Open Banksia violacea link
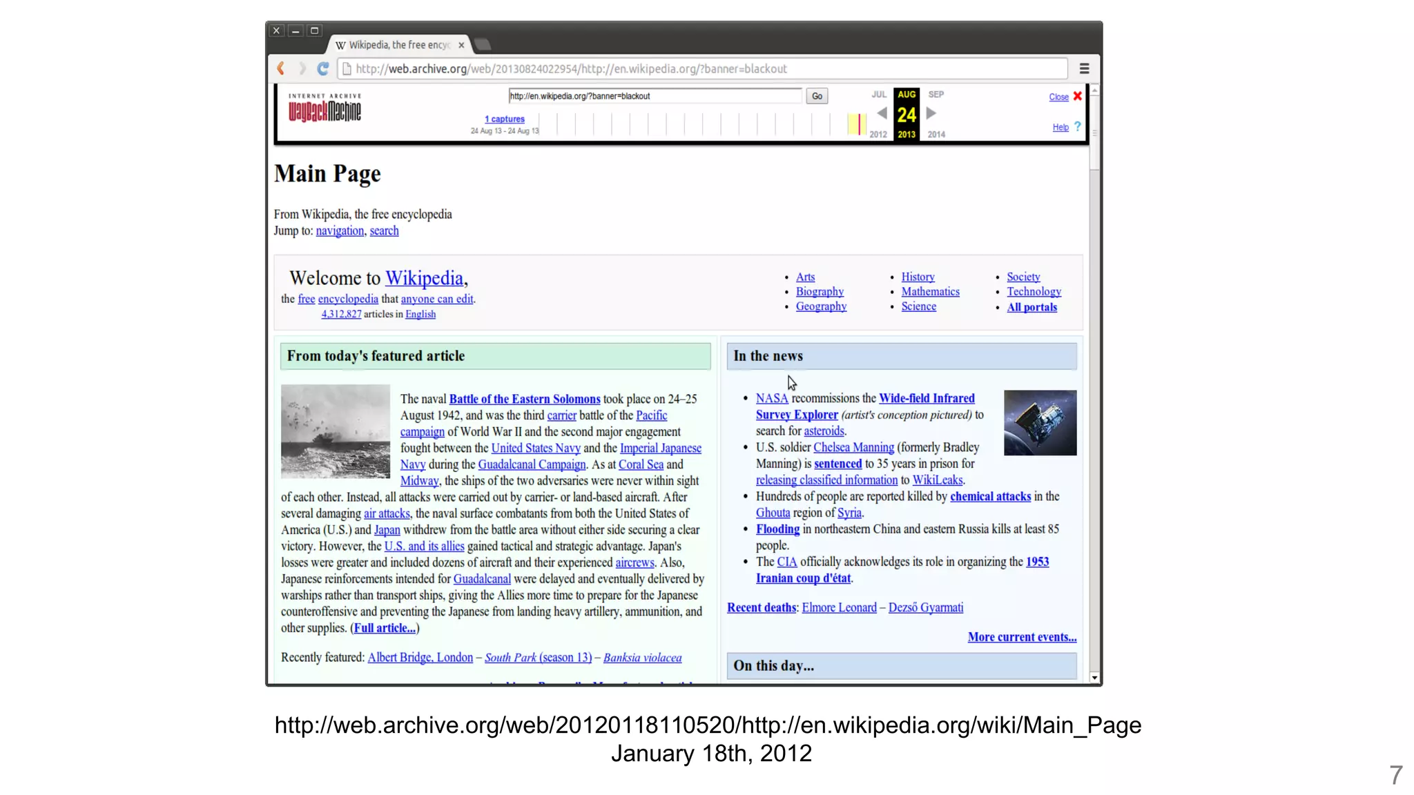The height and width of the screenshot is (795, 1414). [x=642, y=658]
